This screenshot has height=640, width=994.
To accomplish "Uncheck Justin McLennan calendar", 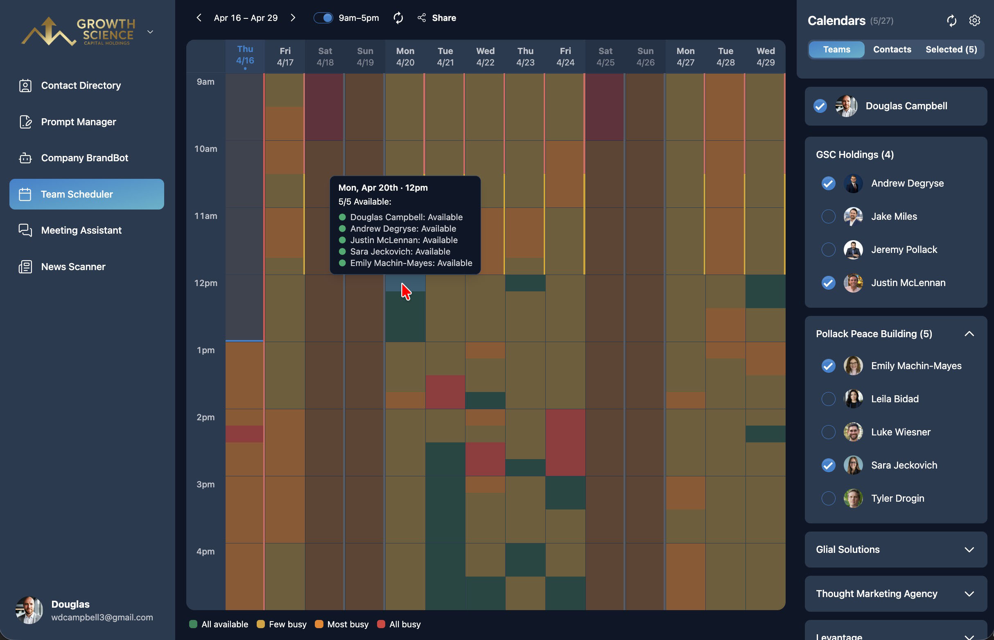I will point(828,283).
